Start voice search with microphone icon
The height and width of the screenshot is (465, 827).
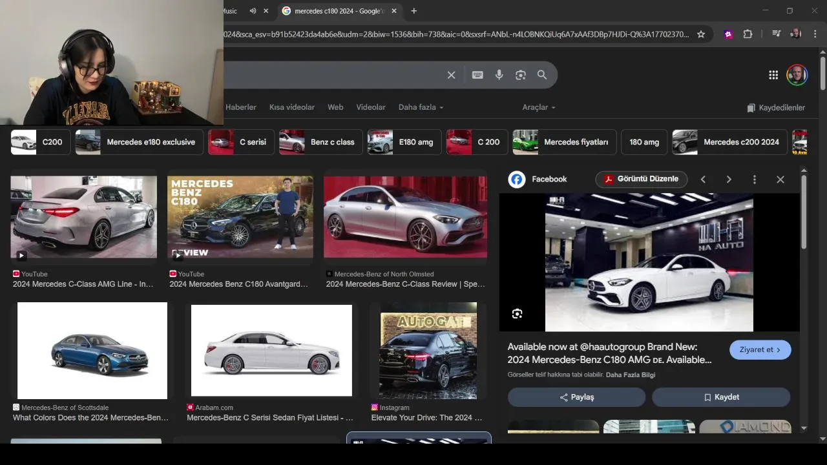pos(499,75)
